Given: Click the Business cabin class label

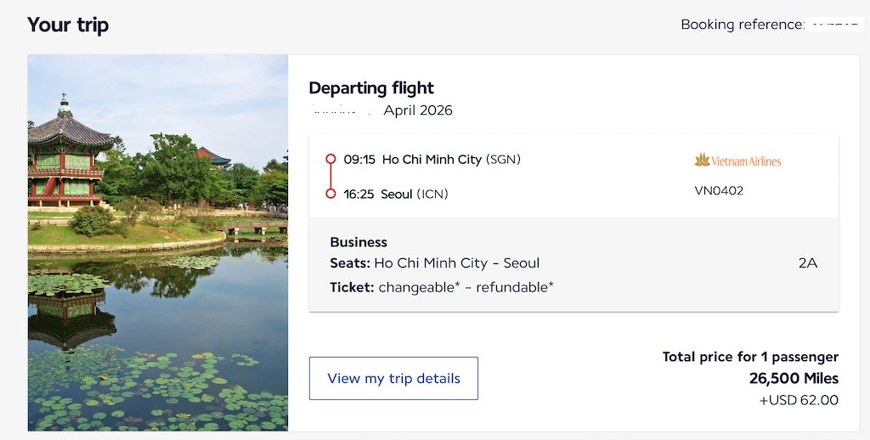Looking at the screenshot, I should (359, 242).
